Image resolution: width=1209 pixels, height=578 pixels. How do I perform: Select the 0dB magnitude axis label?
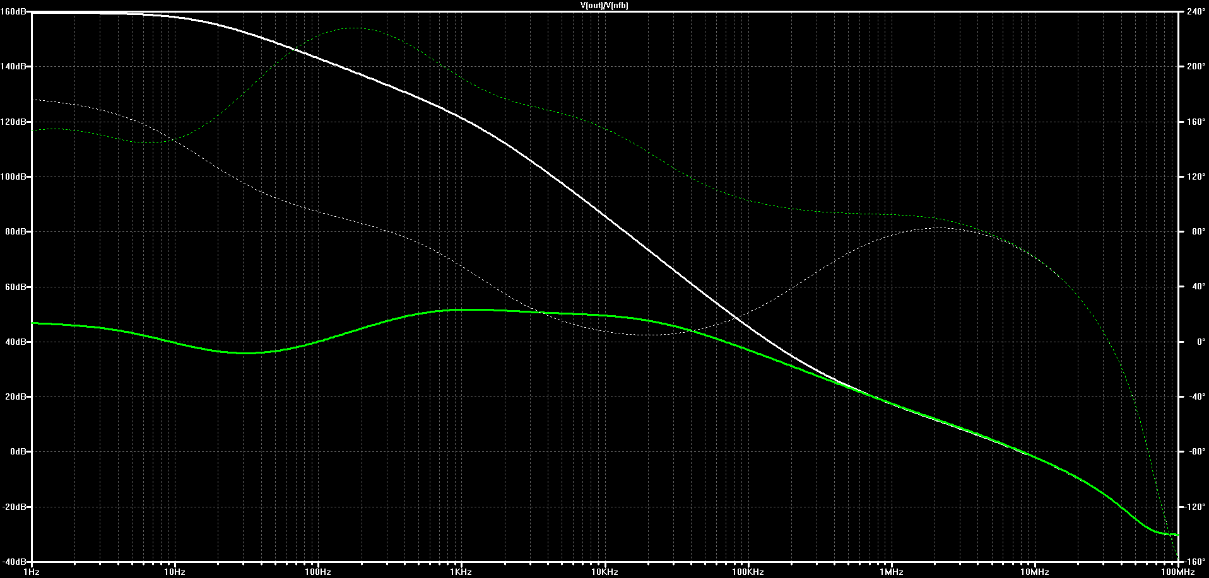(x=18, y=452)
